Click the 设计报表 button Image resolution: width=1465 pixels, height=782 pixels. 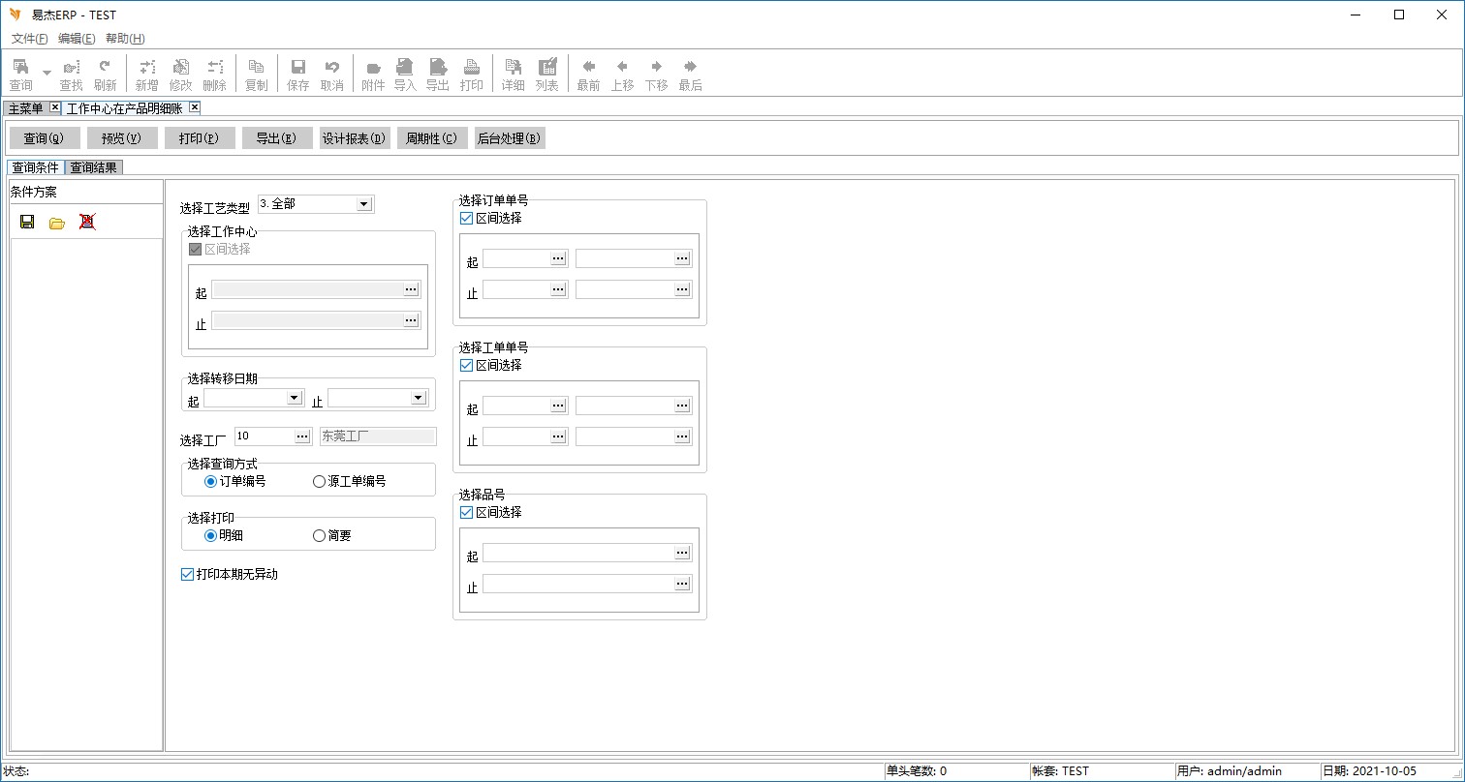[355, 138]
